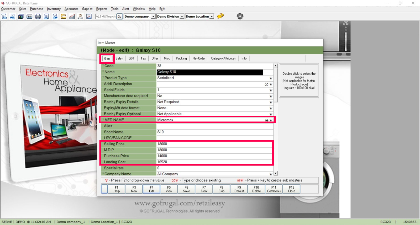Click the F10 Delete button

[256, 189]
